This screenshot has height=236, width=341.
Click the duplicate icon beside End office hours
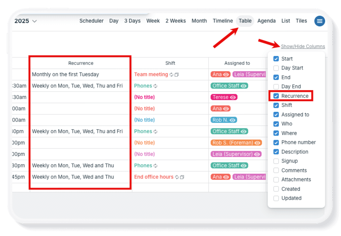click(182, 177)
